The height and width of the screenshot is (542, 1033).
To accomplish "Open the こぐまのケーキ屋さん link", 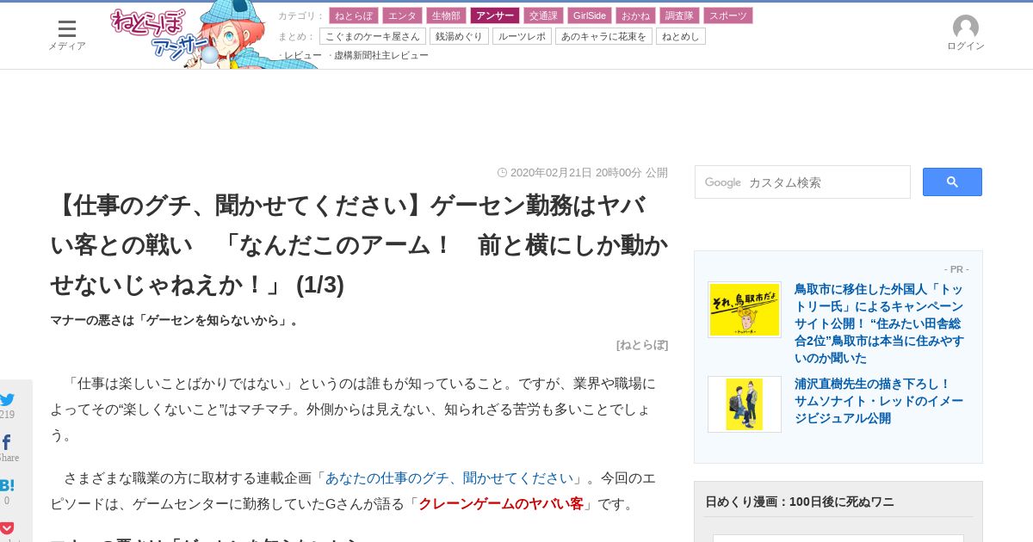I will point(373,36).
